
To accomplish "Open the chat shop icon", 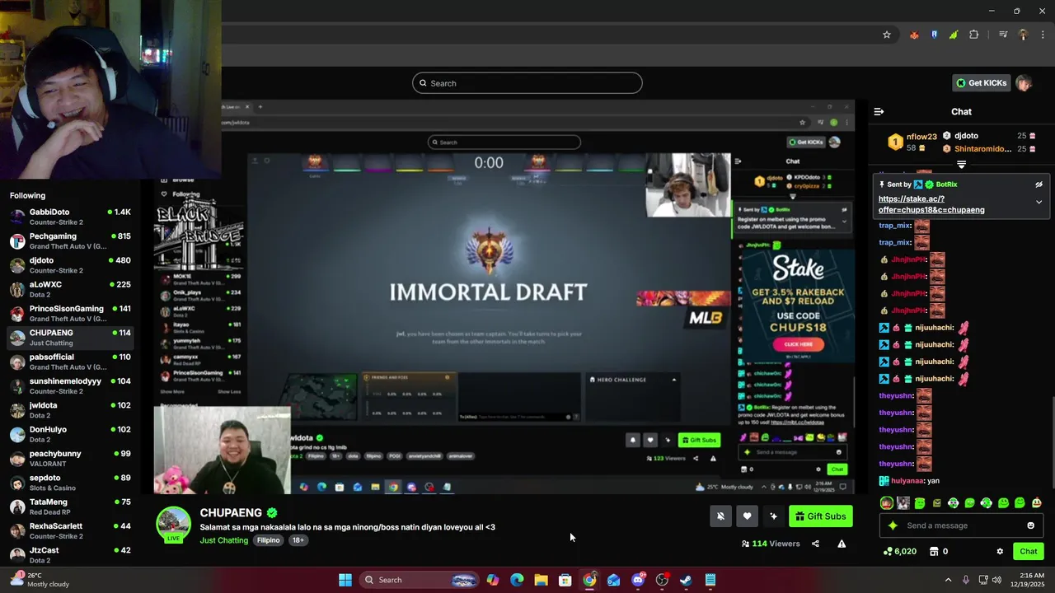I will click(x=934, y=552).
